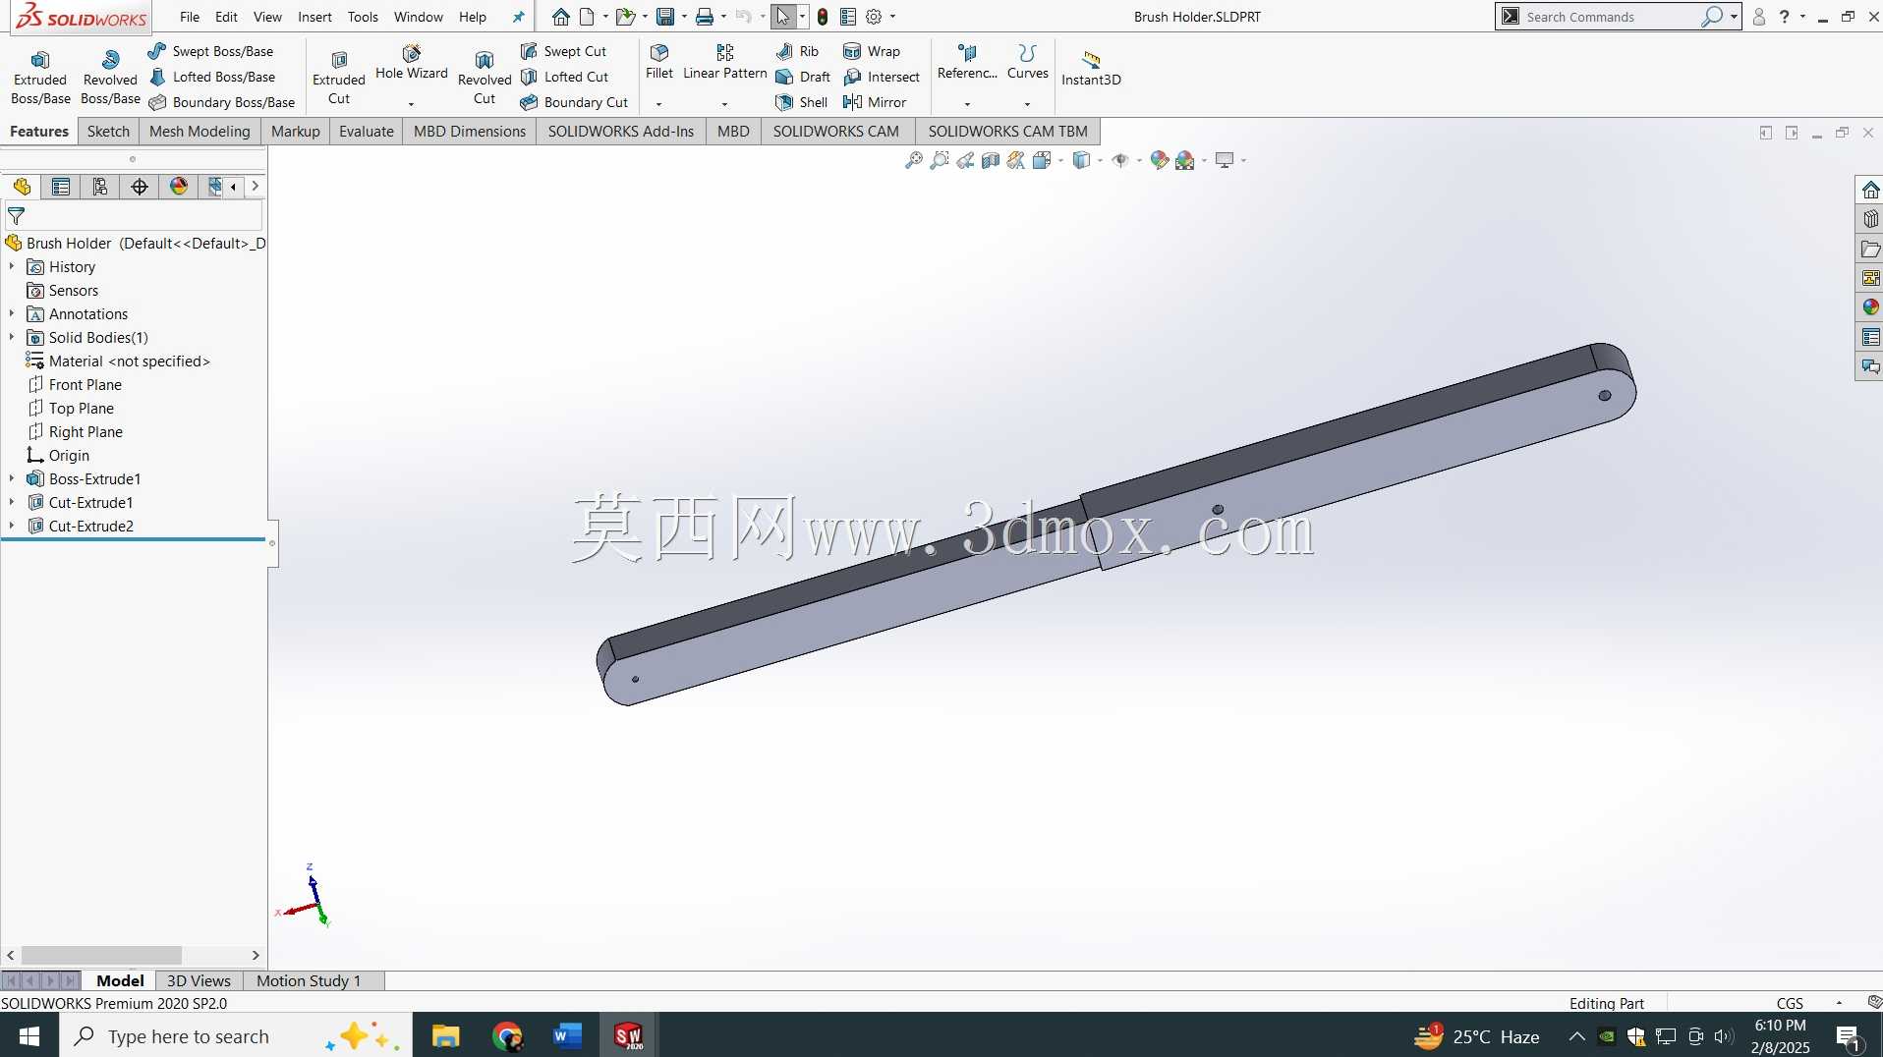This screenshot has height=1057, width=1883.
Task: Expand the History tree node
Action: [x=12, y=266]
